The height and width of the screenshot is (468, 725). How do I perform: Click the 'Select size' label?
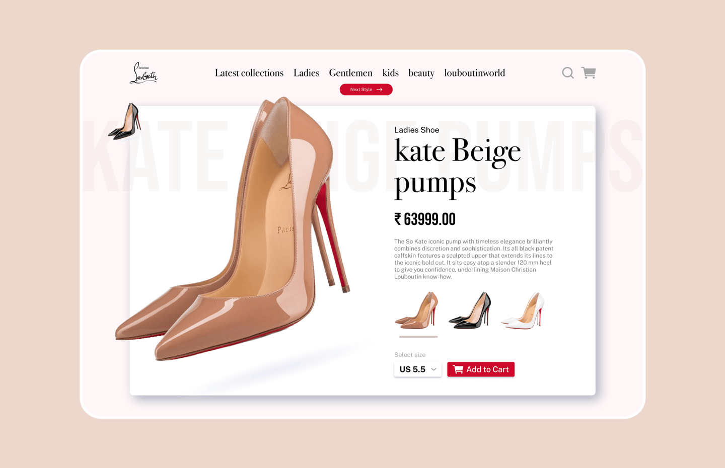coord(410,355)
